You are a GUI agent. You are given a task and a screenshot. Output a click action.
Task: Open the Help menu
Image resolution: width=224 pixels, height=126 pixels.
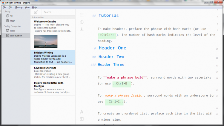click(x=34, y=7)
